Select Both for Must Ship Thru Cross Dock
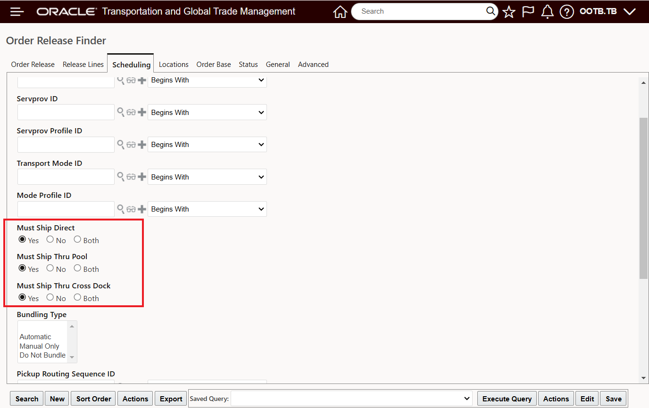The width and height of the screenshot is (649, 408). (x=77, y=297)
